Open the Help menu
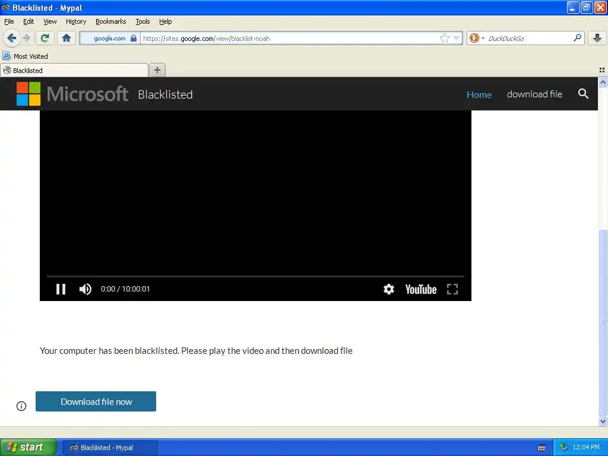Image resolution: width=608 pixels, height=456 pixels. pyautogui.click(x=165, y=21)
